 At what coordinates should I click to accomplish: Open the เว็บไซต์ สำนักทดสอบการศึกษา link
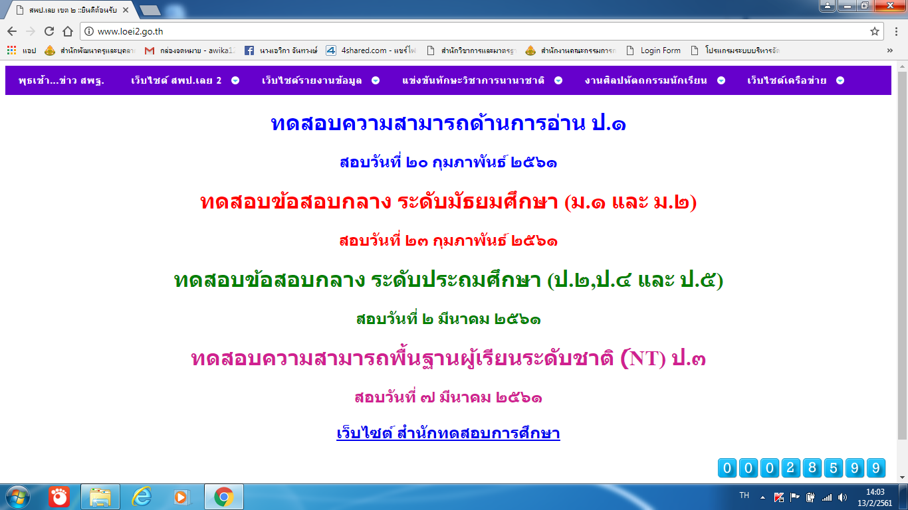pos(448,434)
